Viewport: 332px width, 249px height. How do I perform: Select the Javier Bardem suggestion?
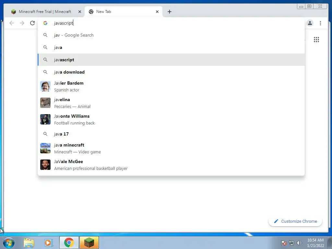171,86
